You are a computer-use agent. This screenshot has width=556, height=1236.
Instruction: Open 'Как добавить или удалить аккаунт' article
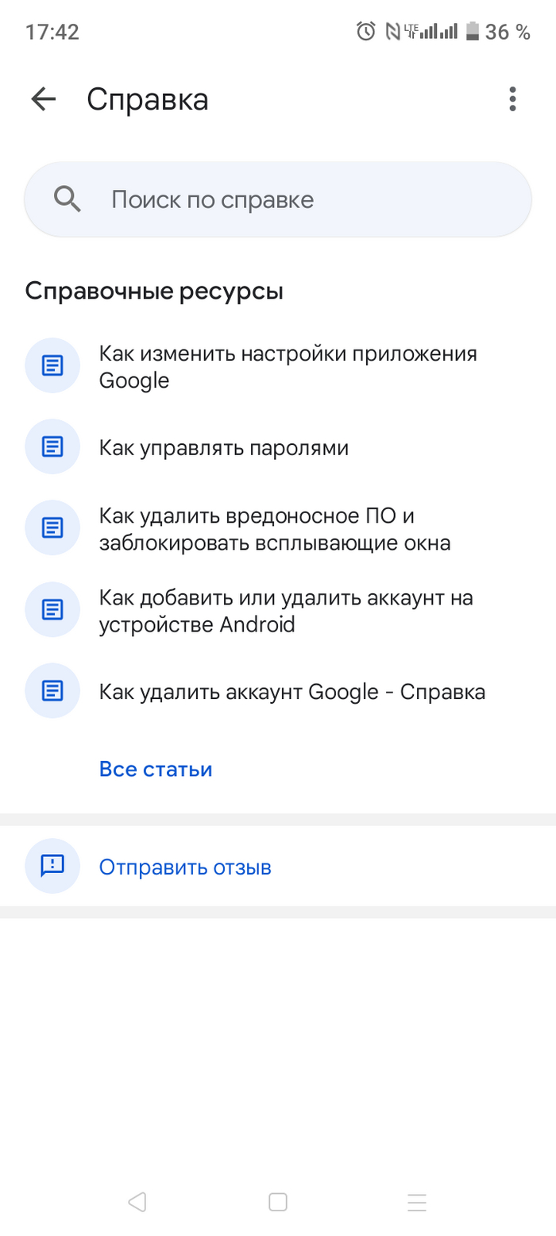pyautogui.click(x=286, y=610)
